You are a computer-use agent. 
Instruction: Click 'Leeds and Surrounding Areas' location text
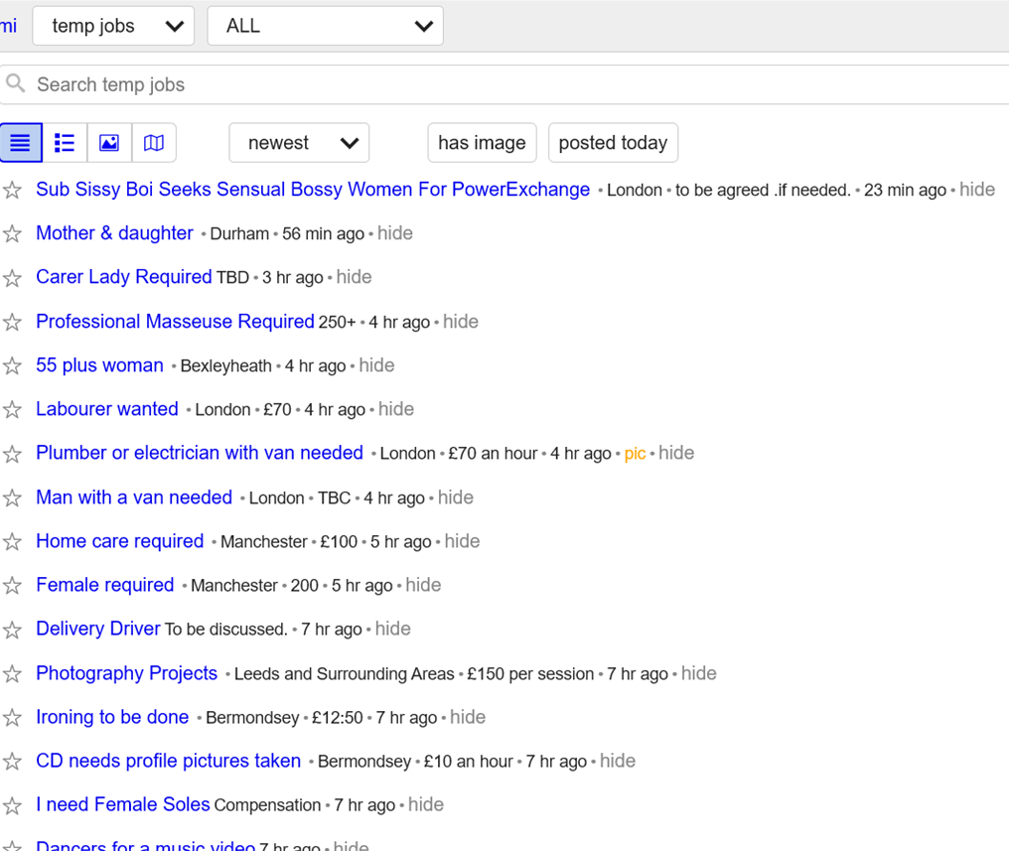[345, 673]
